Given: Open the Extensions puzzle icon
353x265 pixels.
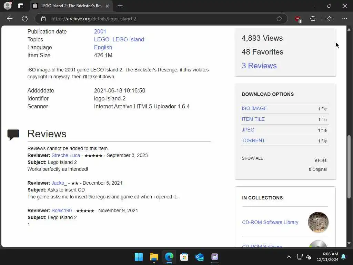Looking at the screenshot, I should tap(313, 19).
